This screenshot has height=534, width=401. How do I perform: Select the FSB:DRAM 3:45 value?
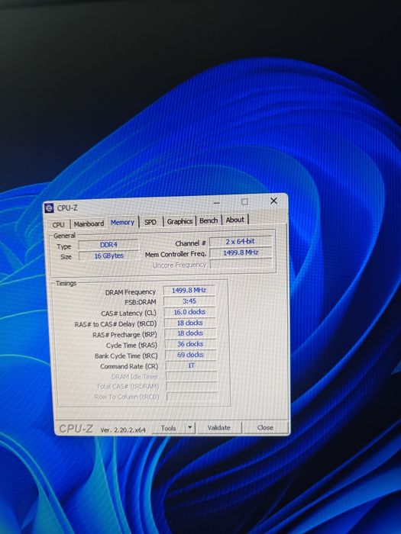coord(189,301)
